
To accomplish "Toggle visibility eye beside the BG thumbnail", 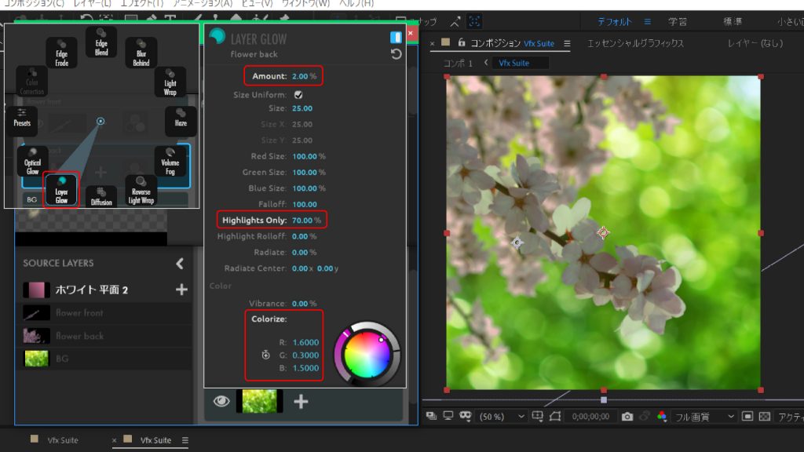I will (x=221, y=401).
